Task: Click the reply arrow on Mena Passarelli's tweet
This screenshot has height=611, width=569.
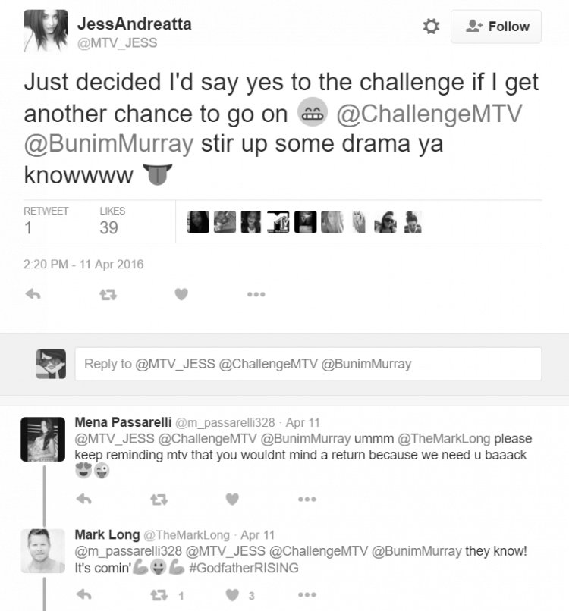Action: pyautogui.click(x=84, y=499)
